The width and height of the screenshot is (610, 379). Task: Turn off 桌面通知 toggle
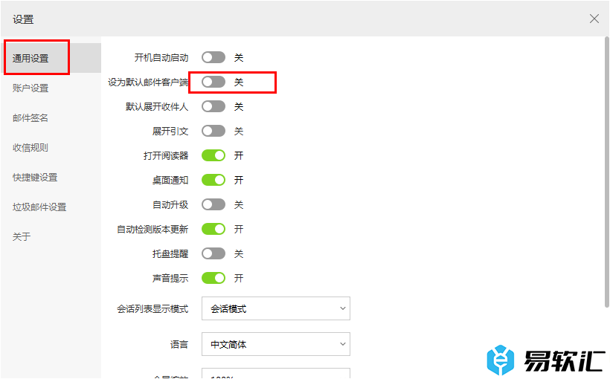coord(213,180)
